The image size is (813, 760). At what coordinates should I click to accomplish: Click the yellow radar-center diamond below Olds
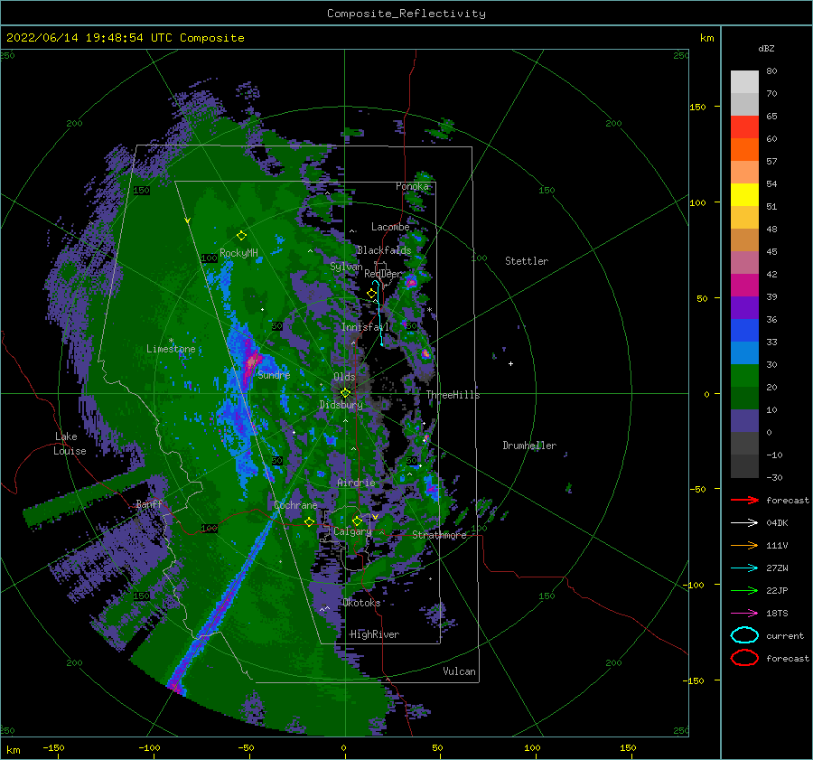tap(345, 393)
